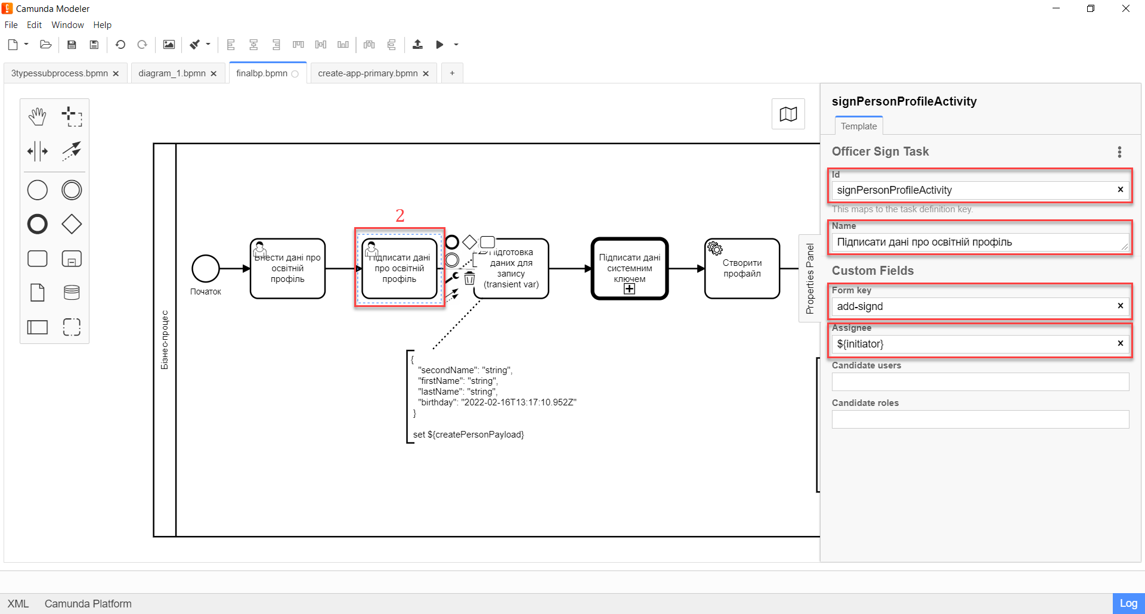Create a task from palette
The height and width of the screenshot is (614, 1145).
[37, 259]
